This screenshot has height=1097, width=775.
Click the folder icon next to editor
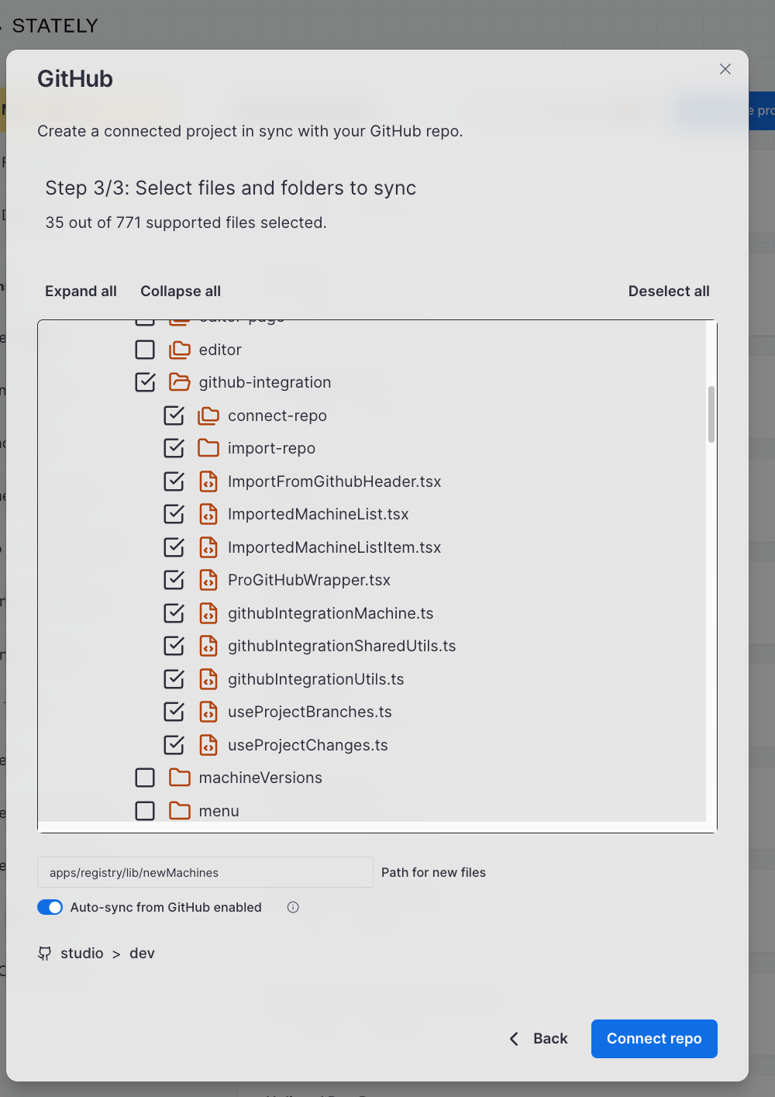click(x=179, y=350)
